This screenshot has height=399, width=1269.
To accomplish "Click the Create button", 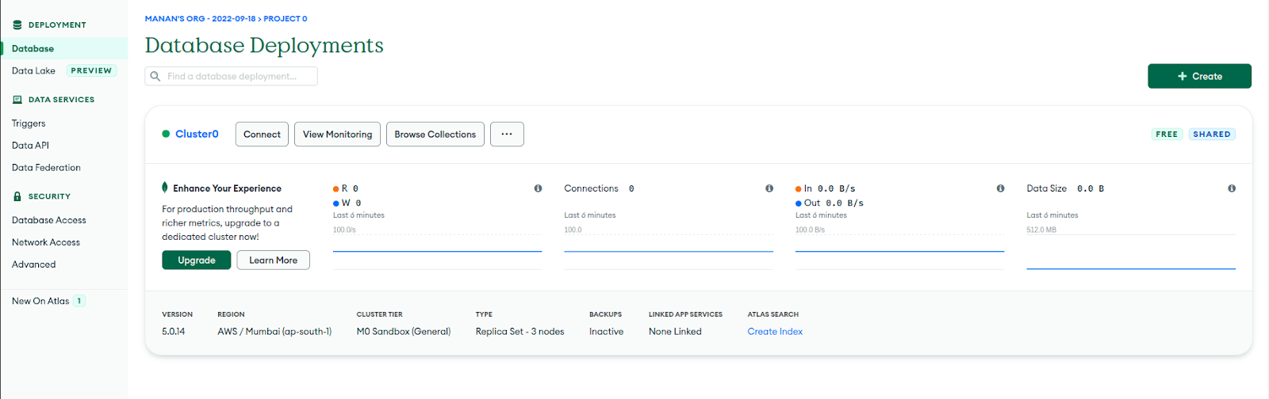I will click(x=1199, y=76).
